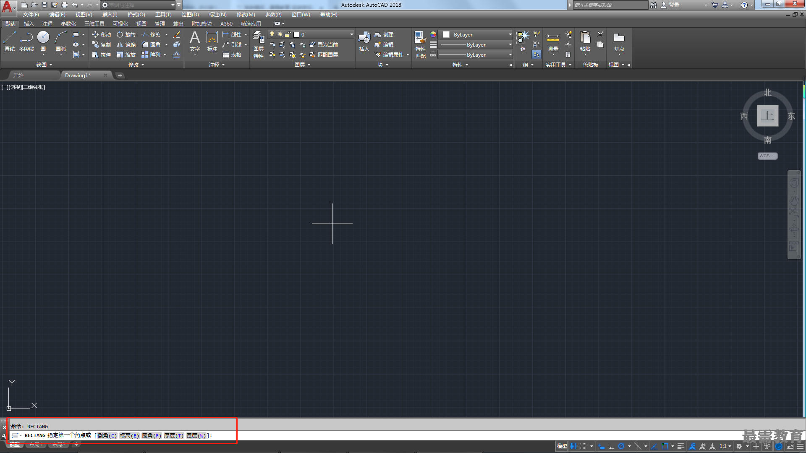Open the ByLayer lineweight dropdown

tap(476, 44)
